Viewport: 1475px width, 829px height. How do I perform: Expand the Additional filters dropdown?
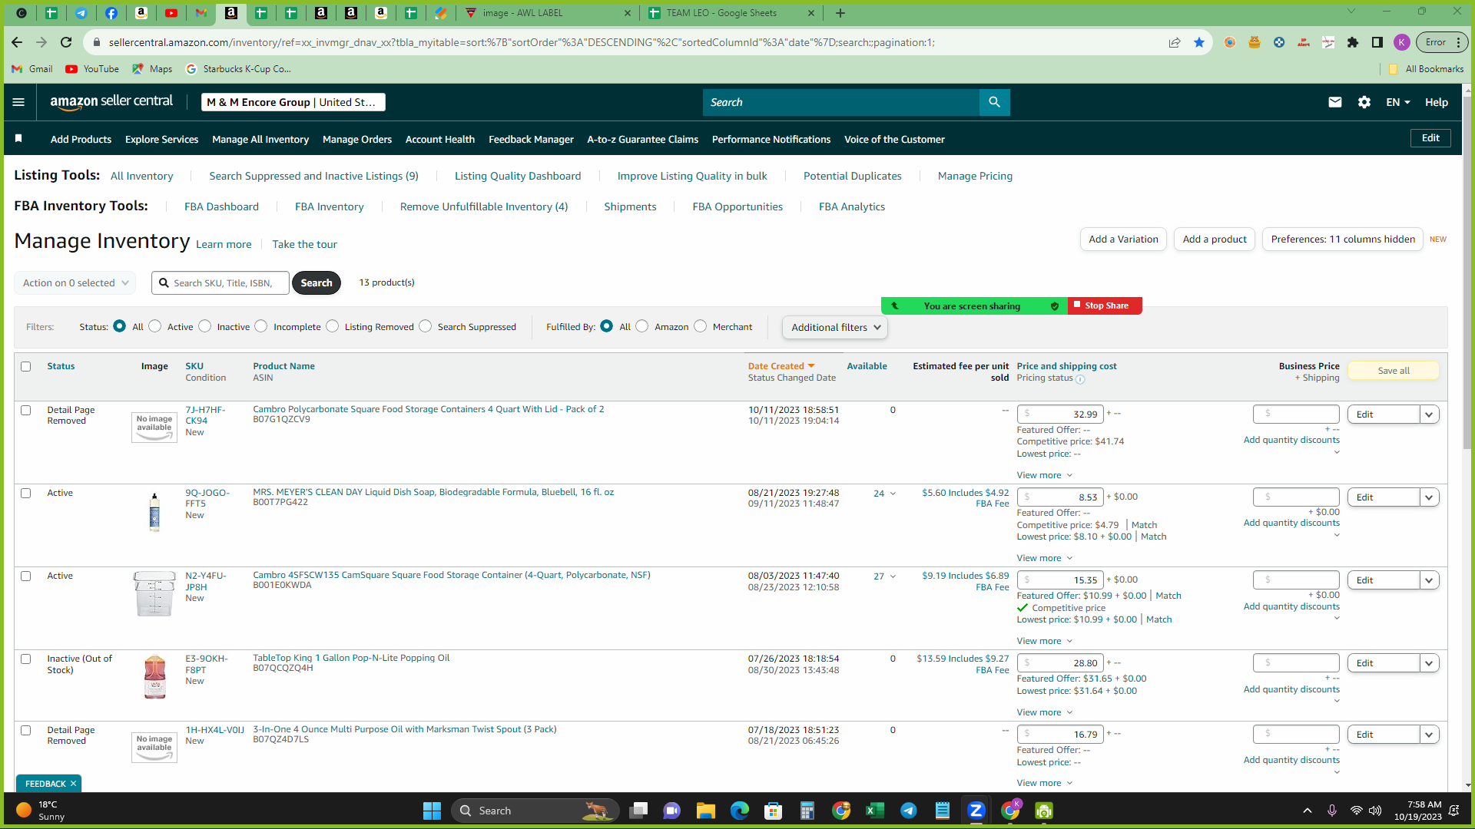[835, 328]
